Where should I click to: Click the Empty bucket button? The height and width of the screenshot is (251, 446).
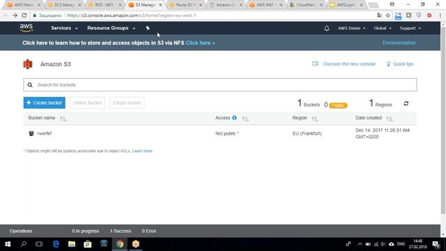(x=127, y=102)
